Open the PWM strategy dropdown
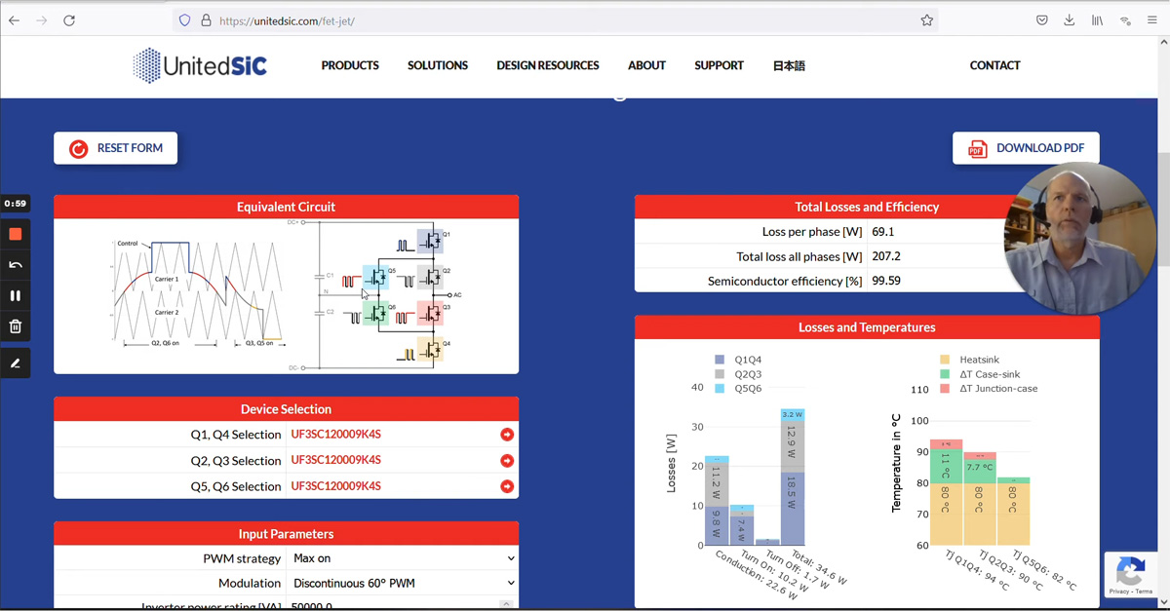Screen dimensions: 1170x611 click(x=400, y=559)
